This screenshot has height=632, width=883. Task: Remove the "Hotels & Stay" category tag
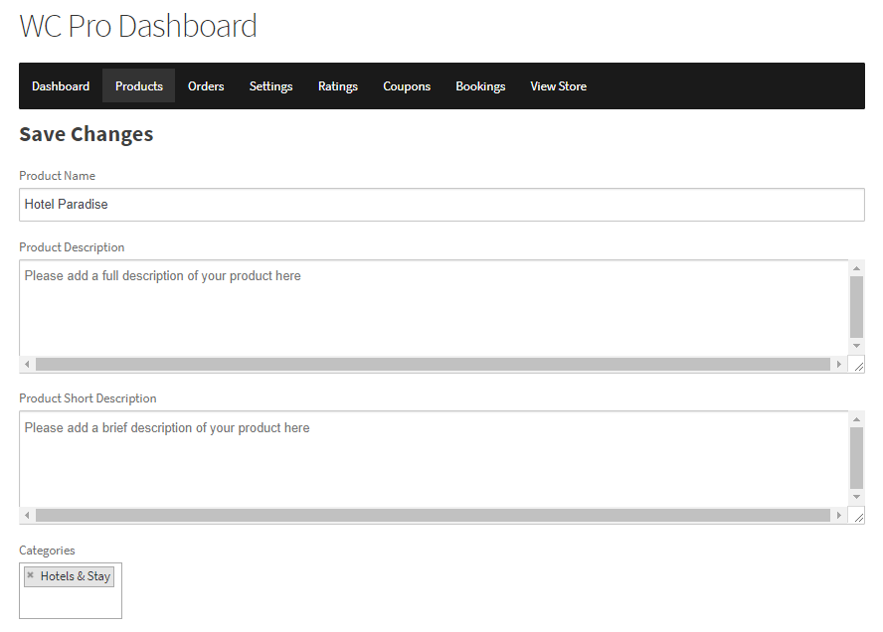click(31, 576)
